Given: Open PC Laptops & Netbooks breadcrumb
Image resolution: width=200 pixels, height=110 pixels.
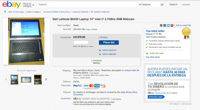Looking at the screenshot, I should point(100,12).
